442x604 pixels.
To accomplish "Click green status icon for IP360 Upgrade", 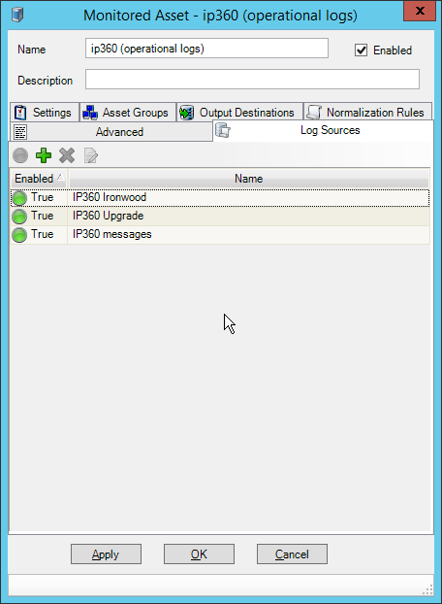I will (x=19, y=217).
